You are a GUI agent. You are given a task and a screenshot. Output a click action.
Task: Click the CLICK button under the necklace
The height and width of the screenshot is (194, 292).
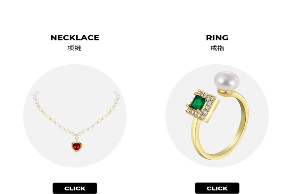point(75,188)
